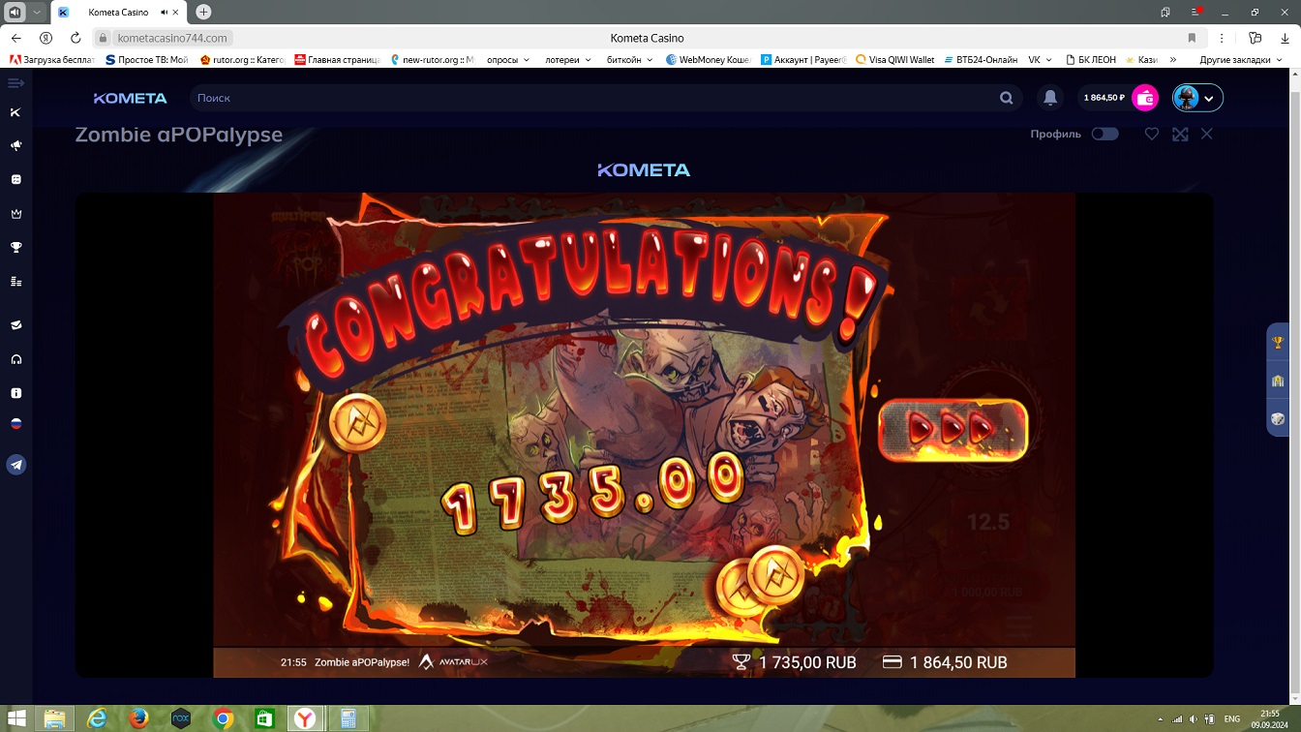Open browser downloads panel
Viewport: 1301px width, 732px height.
point(1284,38)
